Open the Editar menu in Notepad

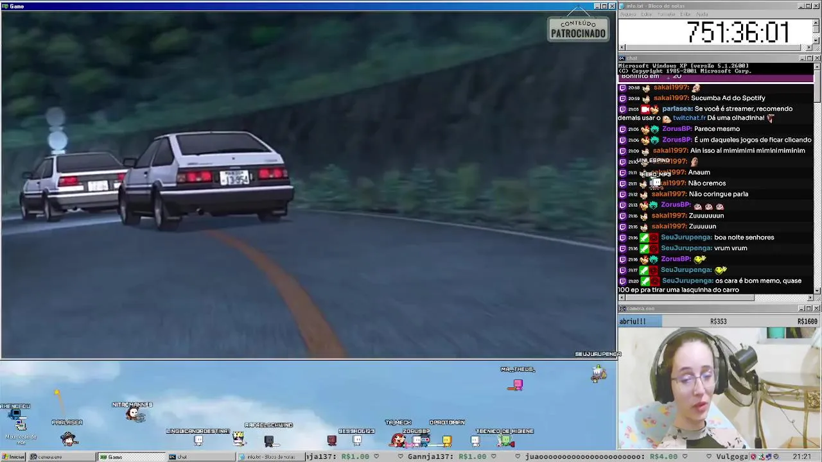click(647, 14)
